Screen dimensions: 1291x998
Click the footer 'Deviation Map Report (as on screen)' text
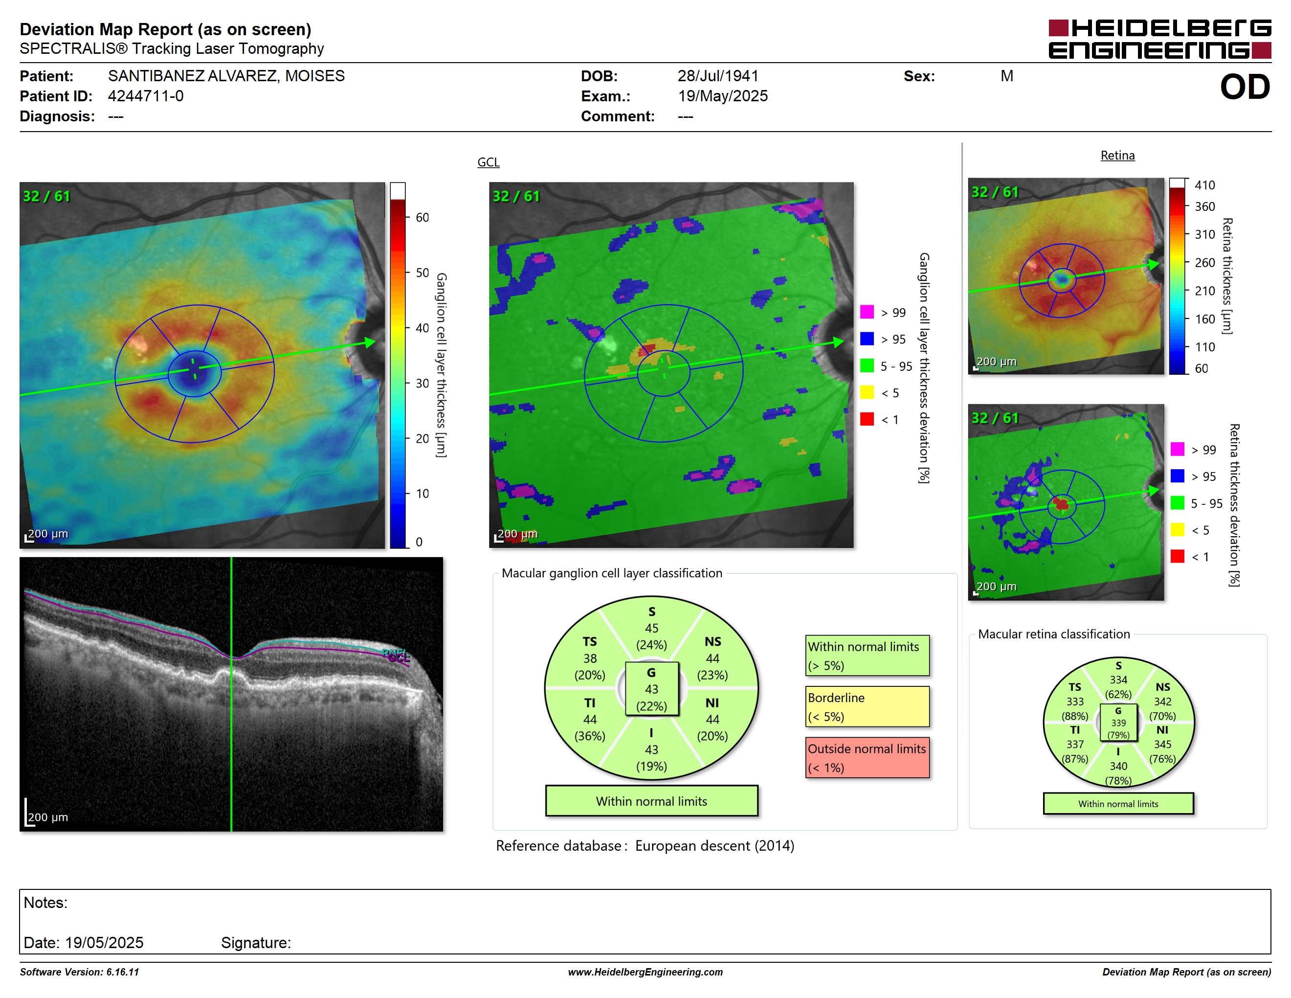(1186, 972)
